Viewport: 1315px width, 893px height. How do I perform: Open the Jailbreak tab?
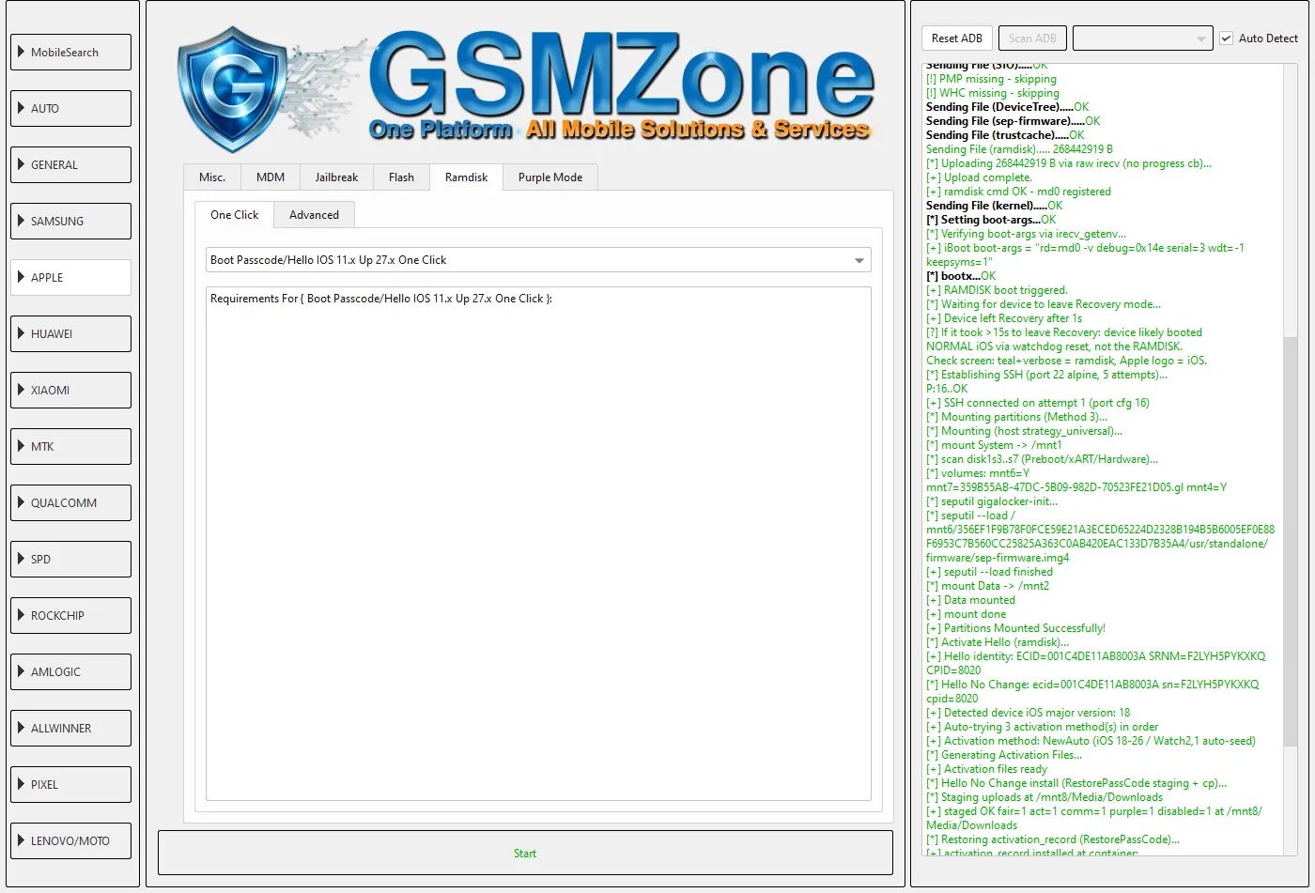coord(336,177)
